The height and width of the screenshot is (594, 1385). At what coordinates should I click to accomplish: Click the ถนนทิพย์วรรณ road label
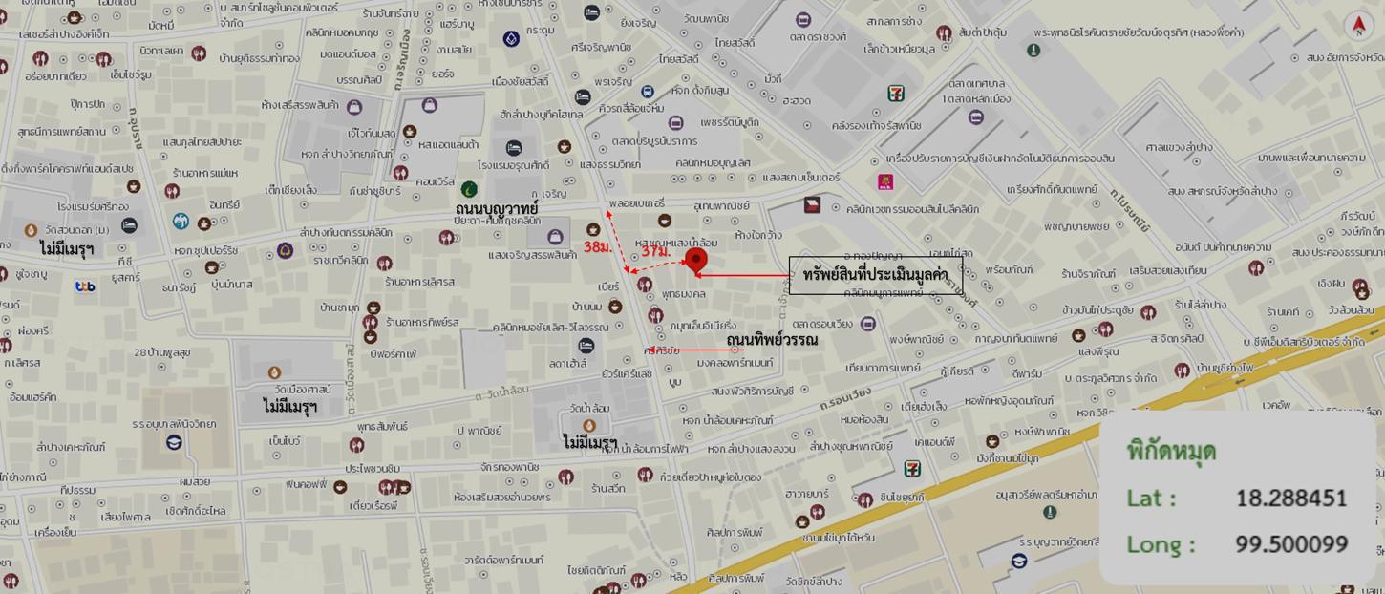pos(772,340)
